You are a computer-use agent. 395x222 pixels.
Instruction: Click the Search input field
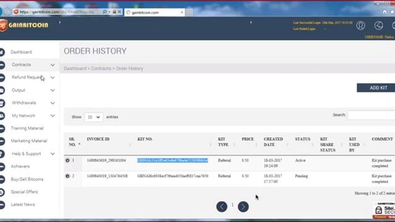point(372,115)
